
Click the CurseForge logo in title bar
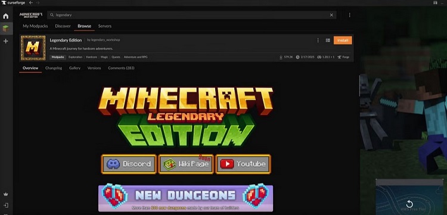pos(13,2)
